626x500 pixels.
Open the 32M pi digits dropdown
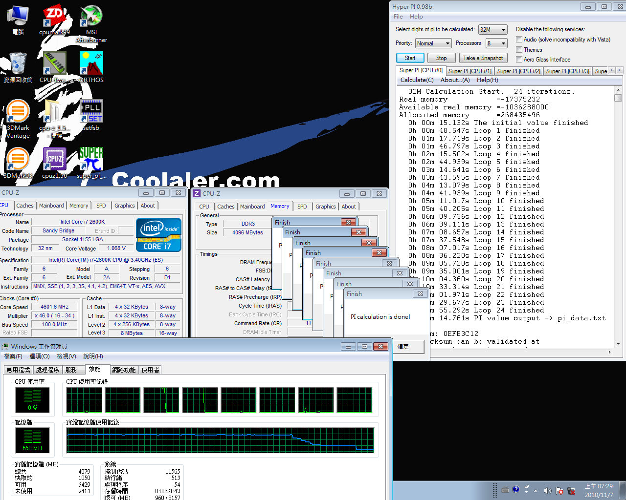coord(493,30)
